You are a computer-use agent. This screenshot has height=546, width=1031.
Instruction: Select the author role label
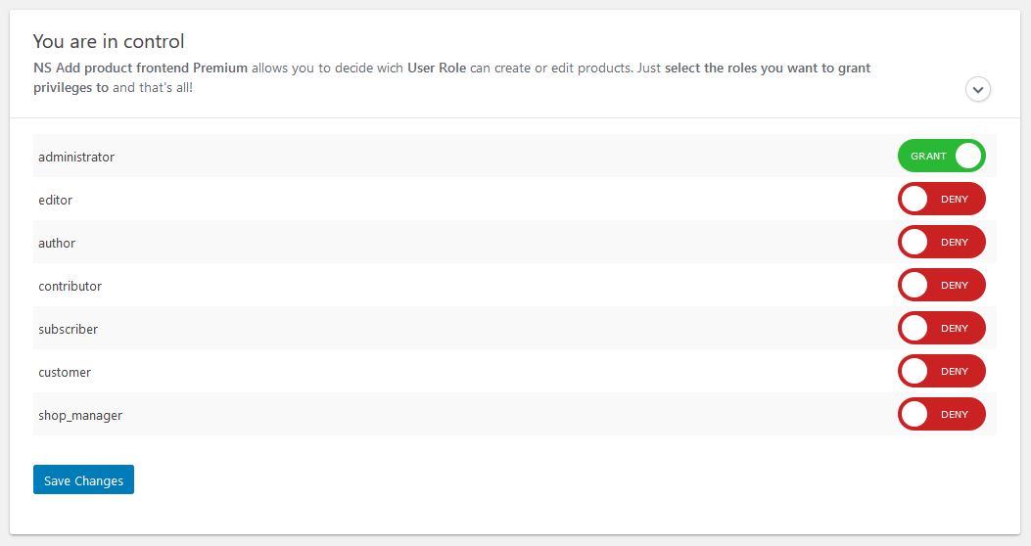[57, 243]
